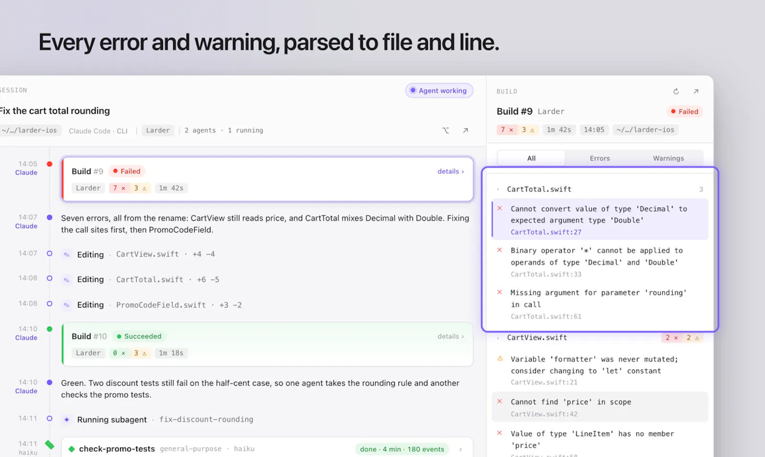Click the '1m 42s' duration chip in Build panel
This screenshot has height=457, width=765.
coord(559,129)
